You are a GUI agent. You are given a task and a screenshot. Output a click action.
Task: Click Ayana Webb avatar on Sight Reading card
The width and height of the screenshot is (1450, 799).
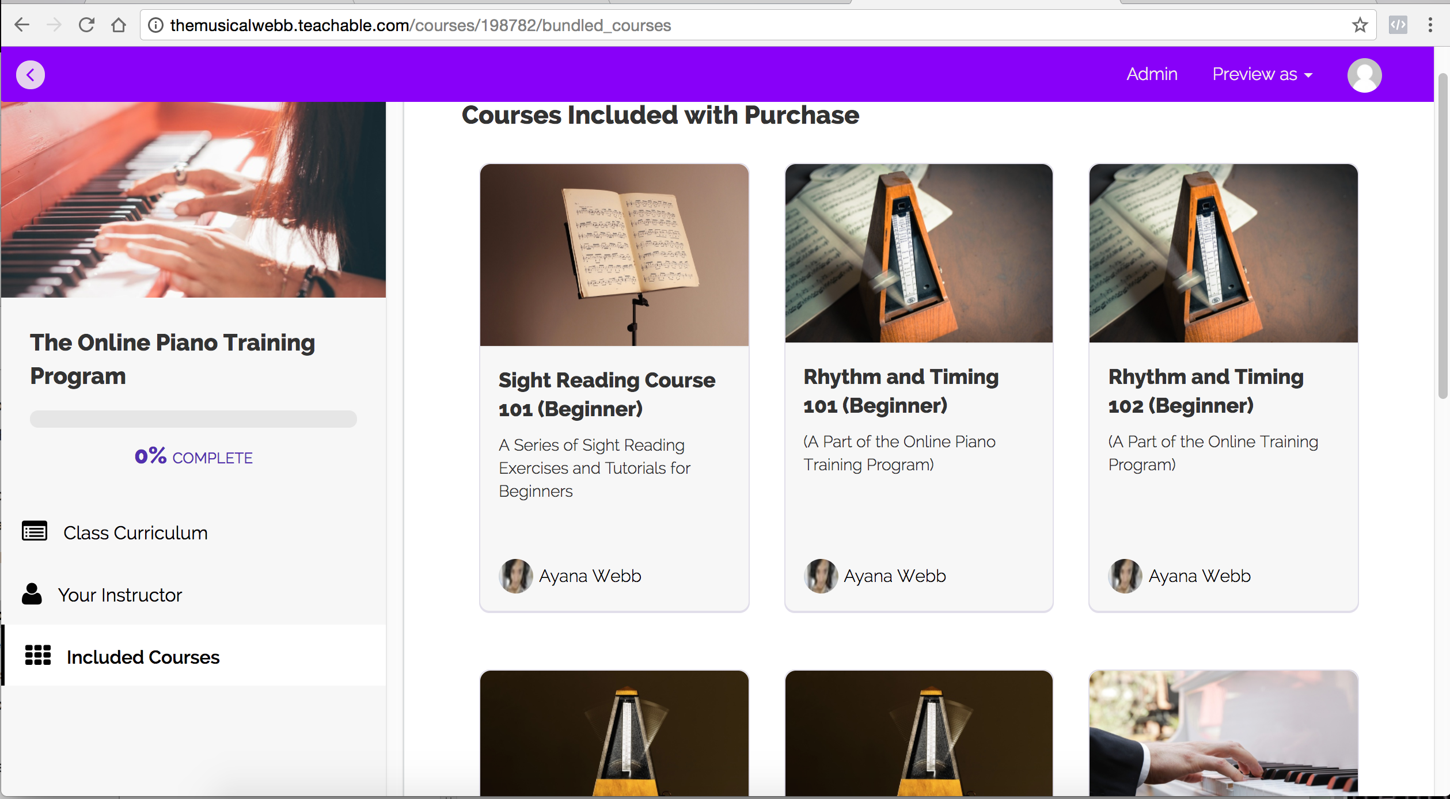[515, 576]
